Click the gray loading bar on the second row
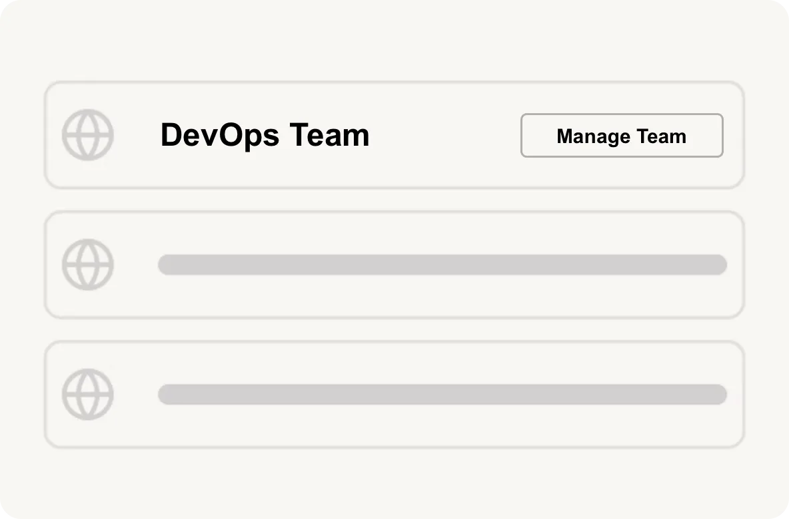 click(x=442, y=264)
